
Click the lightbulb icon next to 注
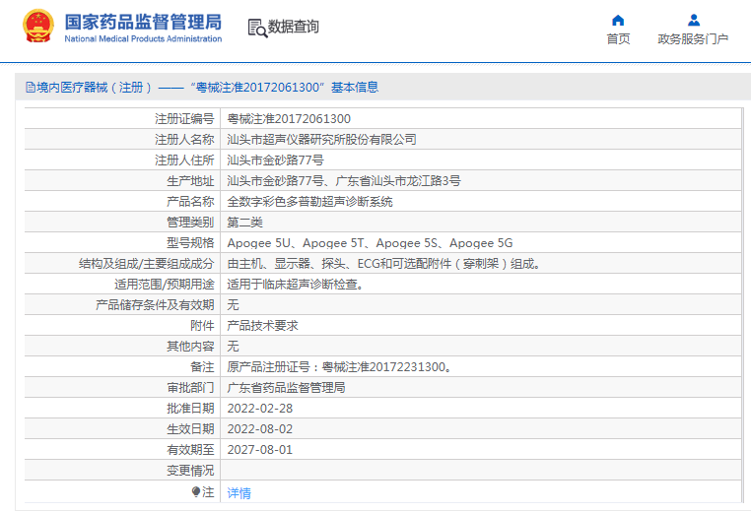click(195, 492)
